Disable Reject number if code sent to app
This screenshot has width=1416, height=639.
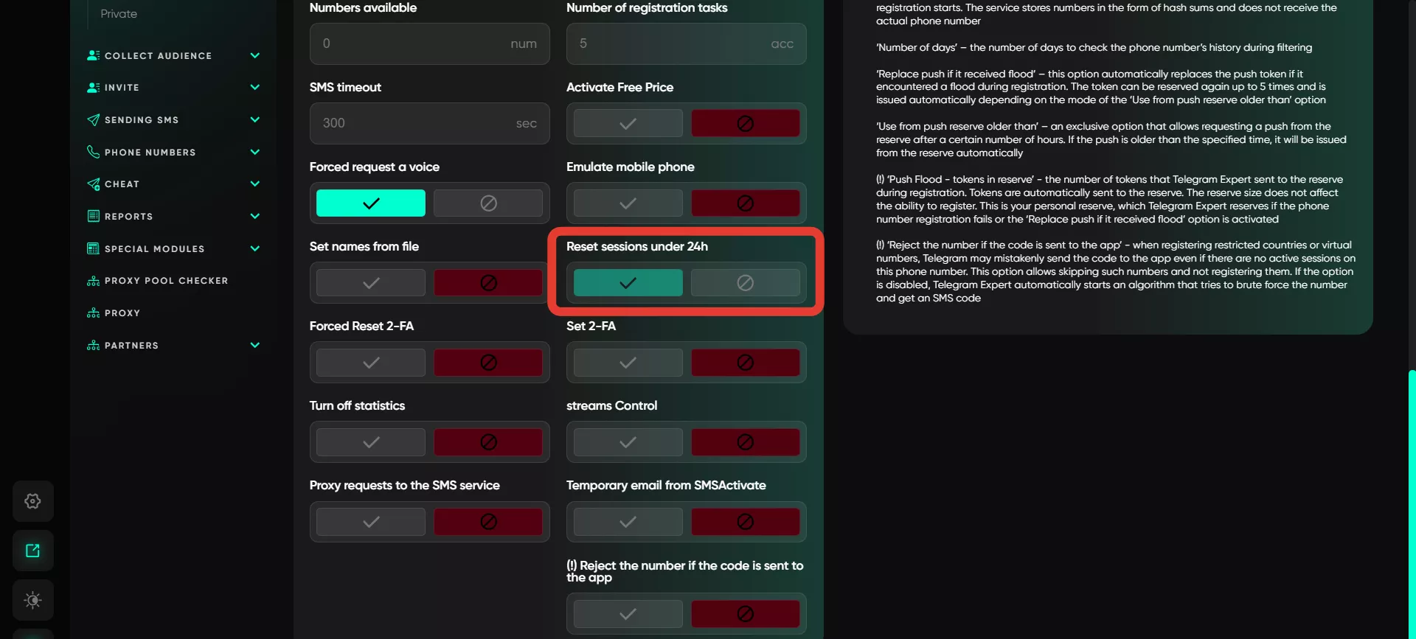[745, 613]
